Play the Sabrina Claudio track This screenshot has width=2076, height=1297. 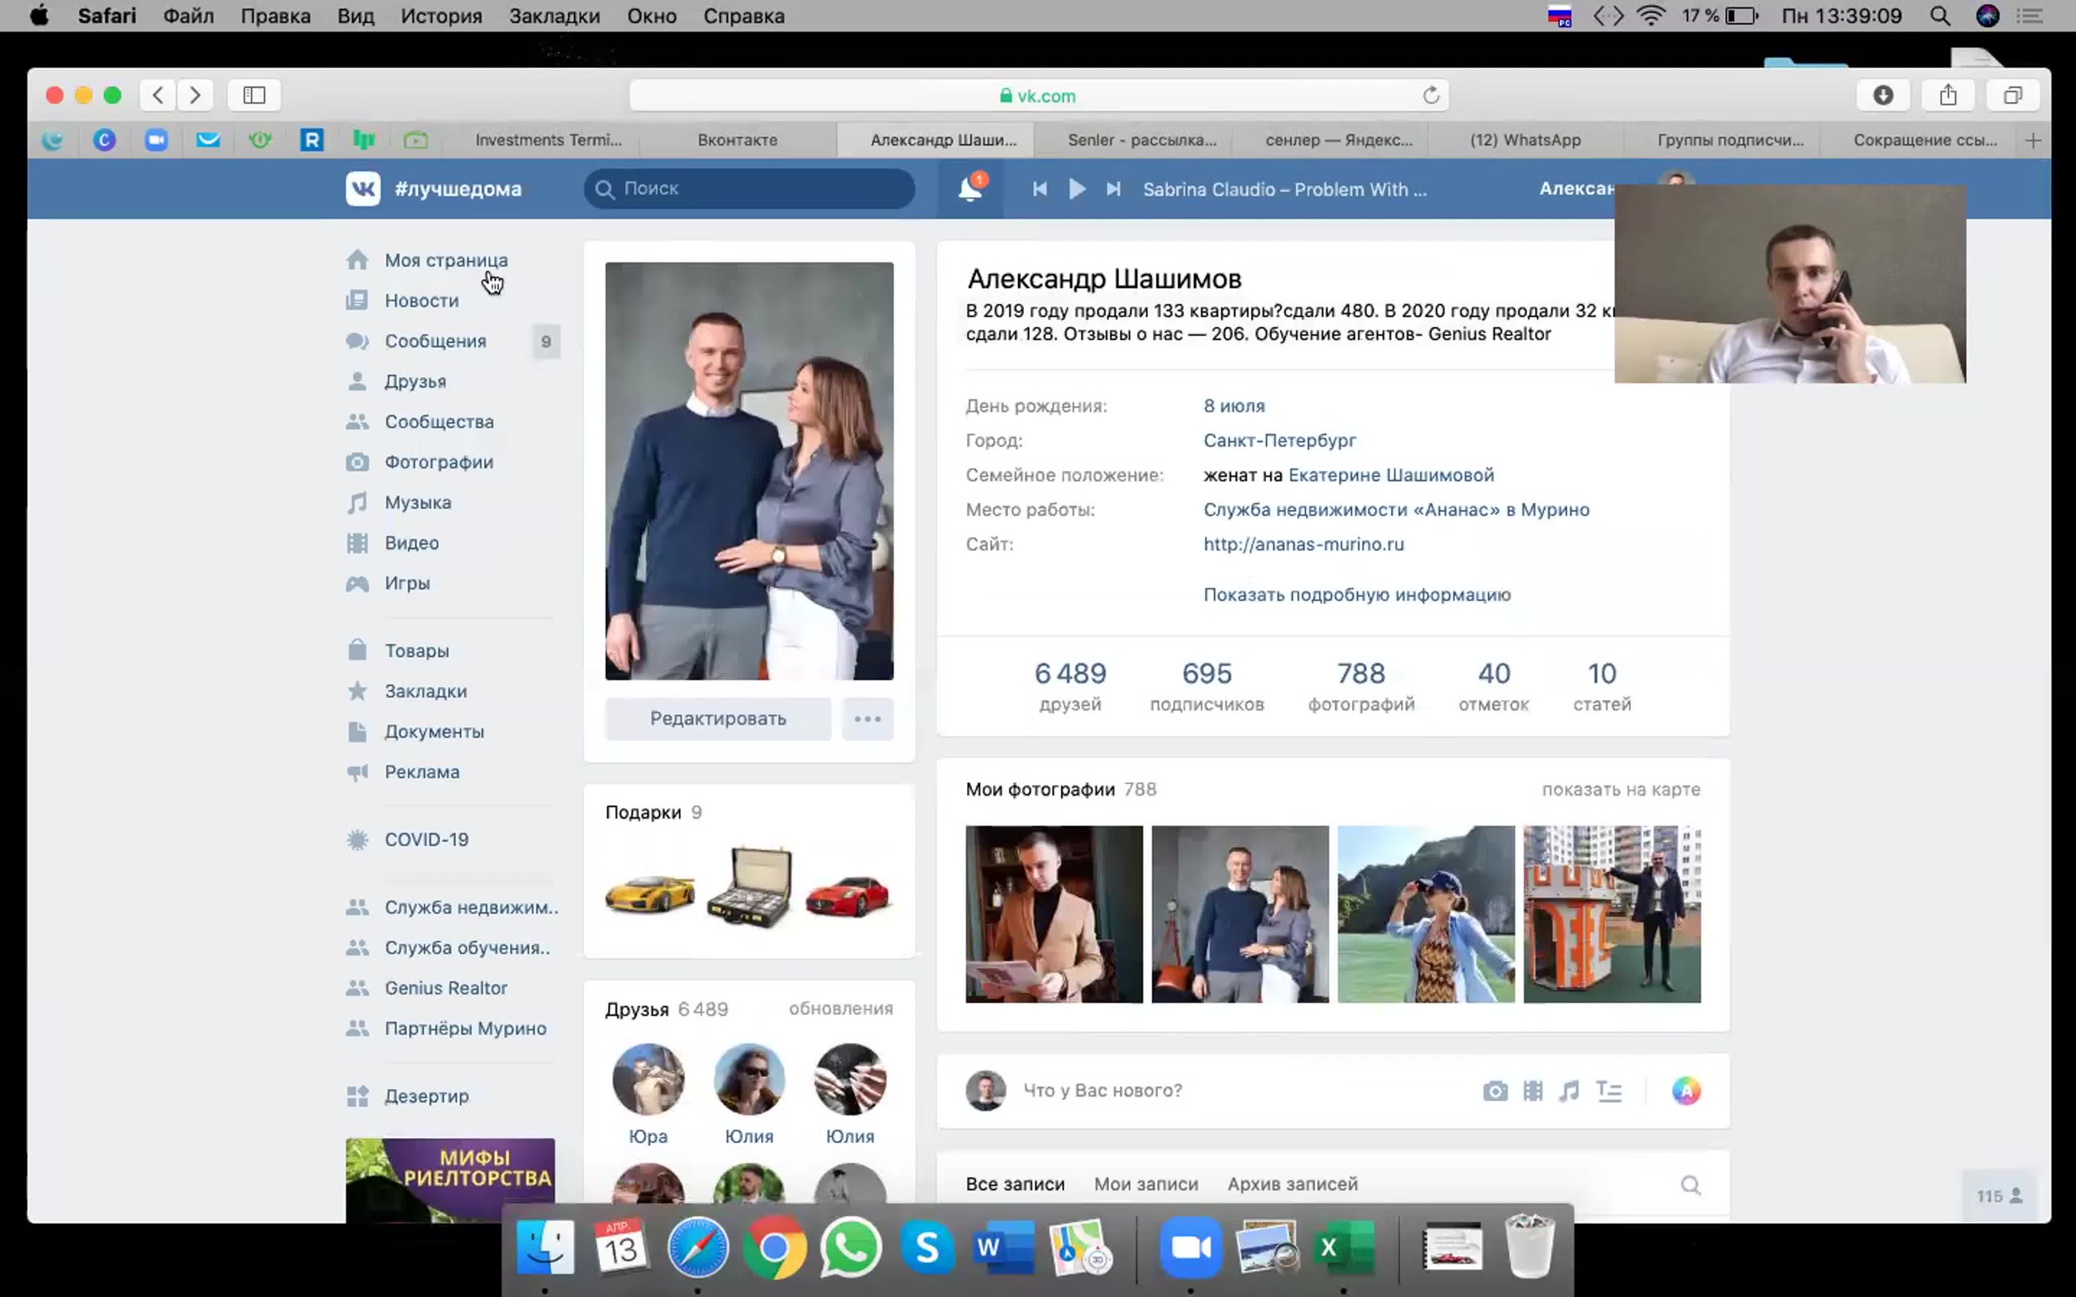1077,188
